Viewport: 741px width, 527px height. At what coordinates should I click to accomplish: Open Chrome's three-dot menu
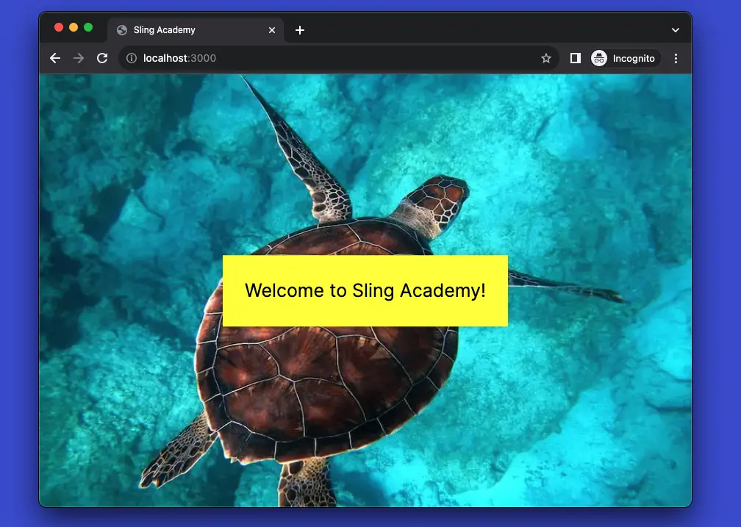pyautogui.click(x=676, y=58)
